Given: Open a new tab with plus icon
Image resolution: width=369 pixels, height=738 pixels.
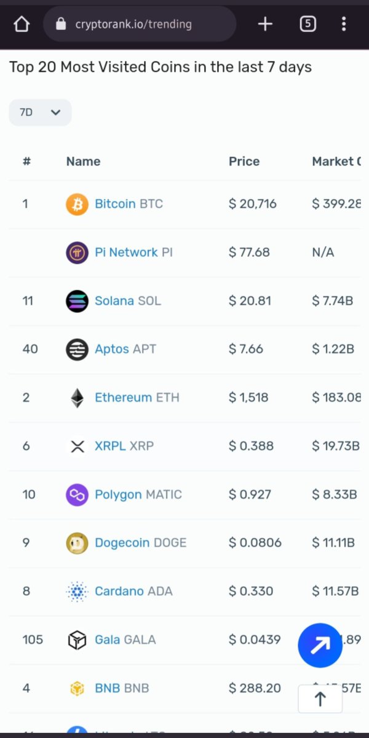Looking at the screenshot, I should (265, 24).
